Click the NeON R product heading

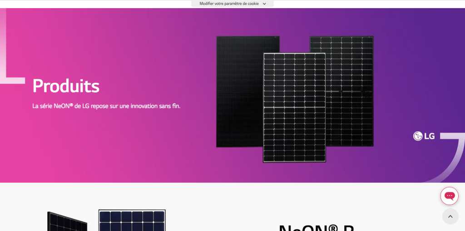click(317, 227)
